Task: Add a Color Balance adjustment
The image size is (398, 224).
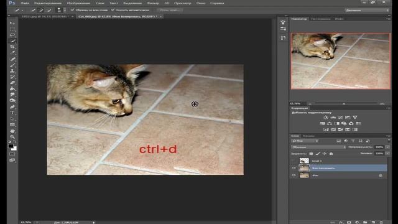Action: (330, 123)
